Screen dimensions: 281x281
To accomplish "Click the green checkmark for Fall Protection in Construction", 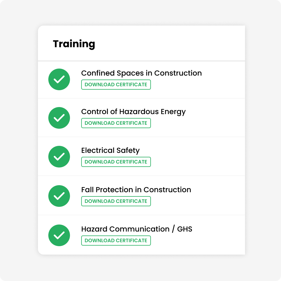I will (59, 196).
